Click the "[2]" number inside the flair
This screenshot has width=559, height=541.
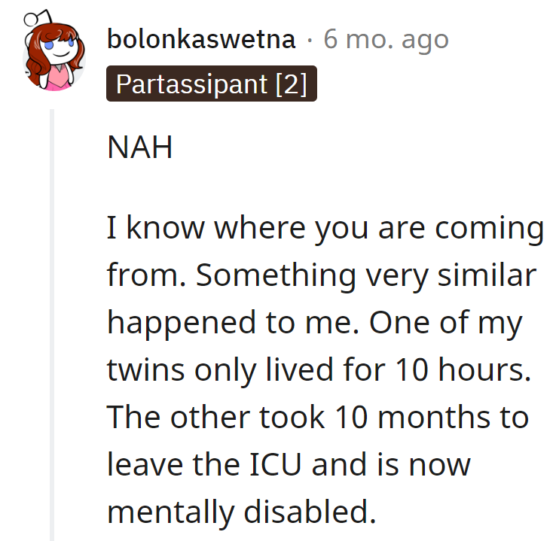coord(291,84)
